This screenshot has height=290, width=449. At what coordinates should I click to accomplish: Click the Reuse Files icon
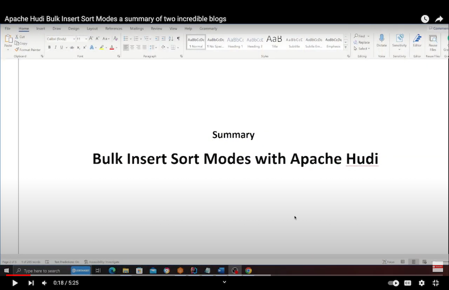[433, 39]
